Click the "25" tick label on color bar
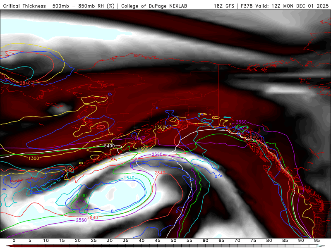This screenshot has height=248, width=331. pyautogui.click(x=94, y=241)
